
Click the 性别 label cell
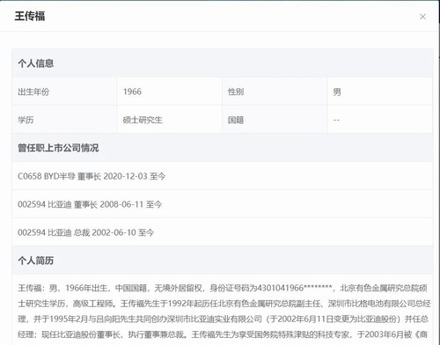point(275,92)
